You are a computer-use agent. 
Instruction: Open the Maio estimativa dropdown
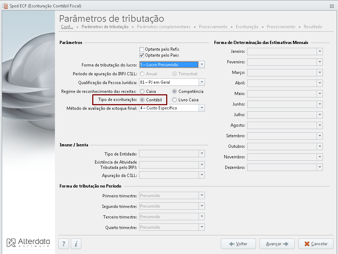click(x=320, y=94)
